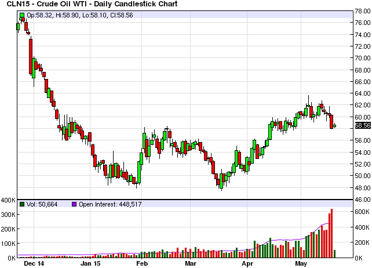The image size is (372, 268).
Task: Click the tallest red volume bar in May
Action: pos(331,233)
